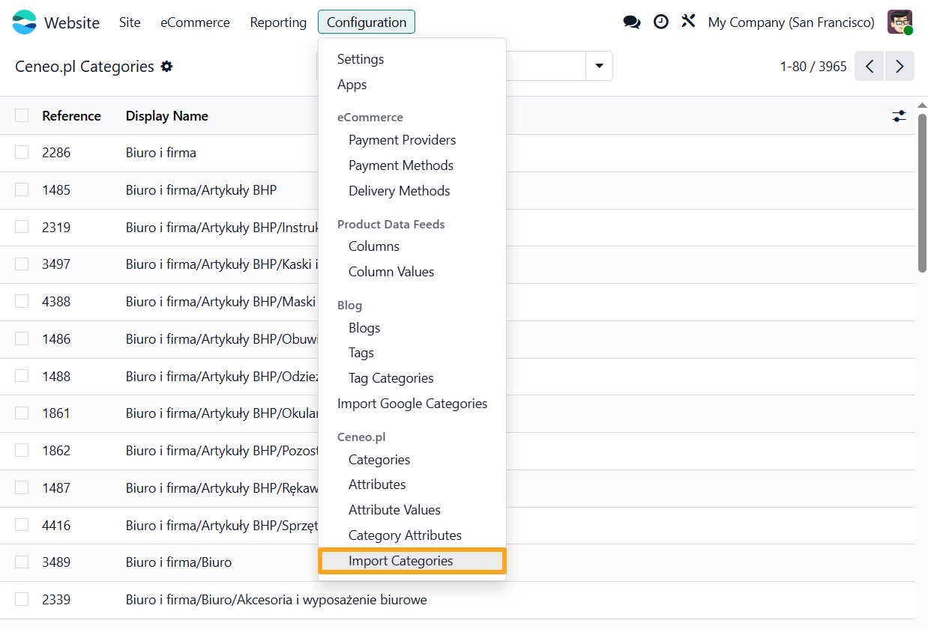Image resolution: width=928 pixels, height=629 pixels.
Task: Open the Site menu
Action: tap(130, 22)
